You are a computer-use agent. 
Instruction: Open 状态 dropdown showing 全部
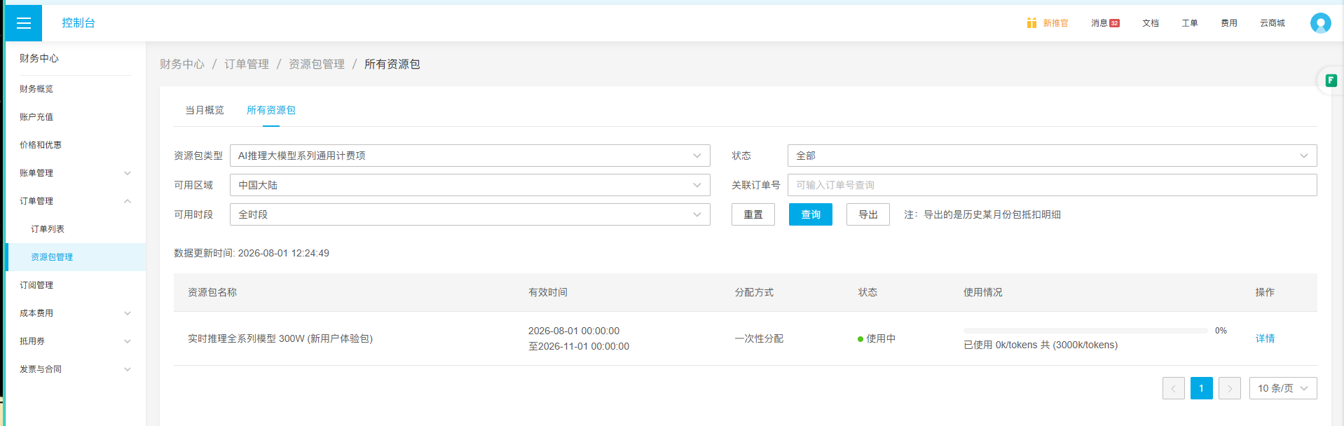click(1052, 156)
